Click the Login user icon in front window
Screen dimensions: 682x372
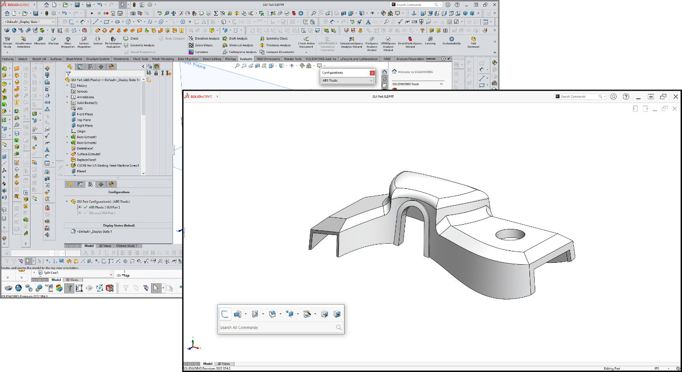click(x=613, y=96)
